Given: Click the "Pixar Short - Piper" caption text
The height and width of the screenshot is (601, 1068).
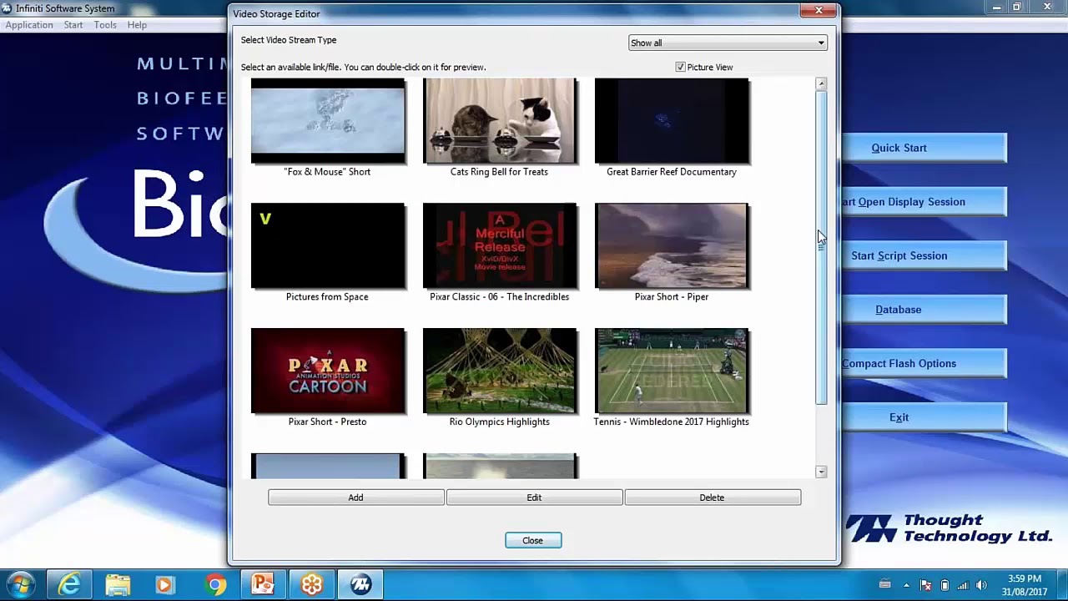Looking at the screenshot, I should (672, 296).
